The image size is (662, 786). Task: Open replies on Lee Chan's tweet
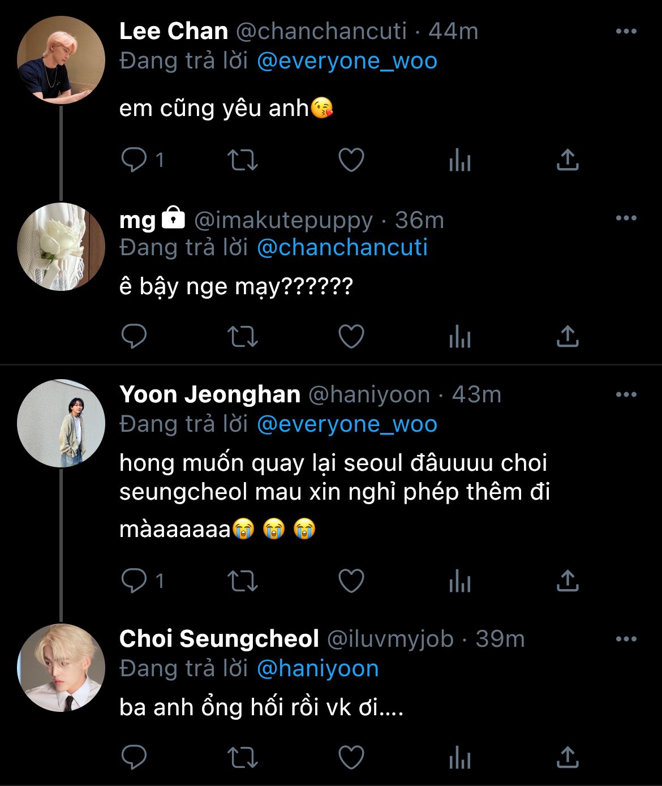pos(135,160)
